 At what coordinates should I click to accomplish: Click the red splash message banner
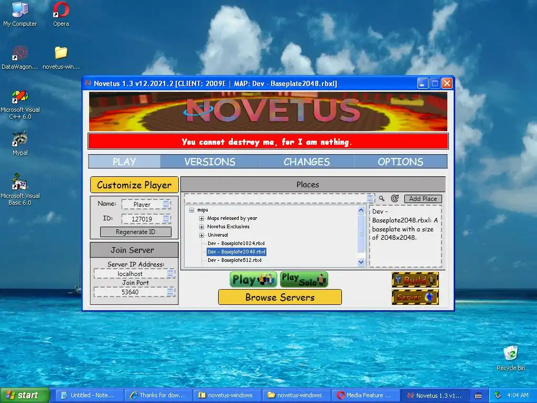(268, 142)
